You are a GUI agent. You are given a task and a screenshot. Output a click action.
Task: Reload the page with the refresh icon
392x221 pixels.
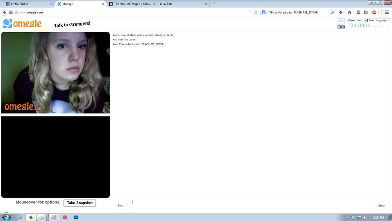coord(256,12)
